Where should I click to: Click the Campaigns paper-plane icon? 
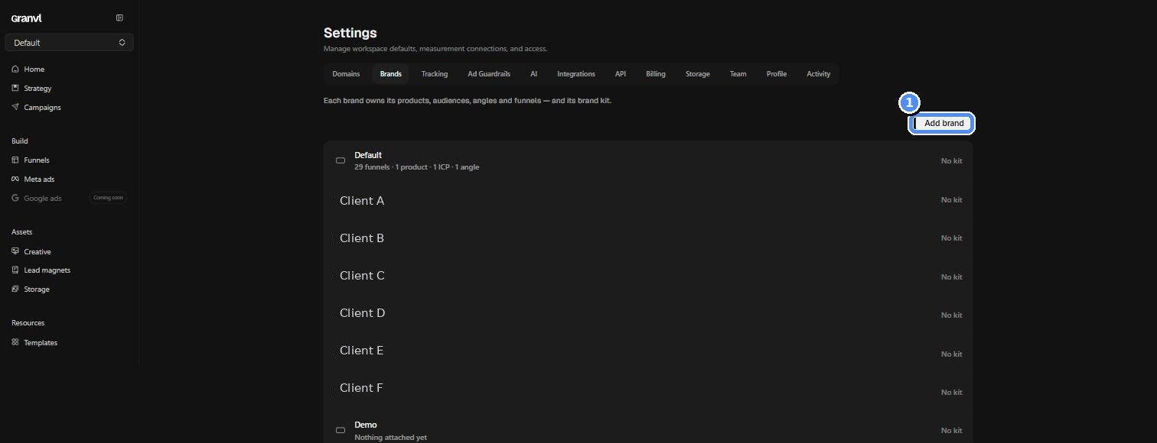click(x=15, y=107)
